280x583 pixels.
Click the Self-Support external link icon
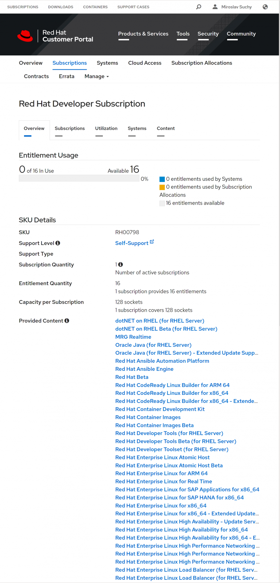[x=152, y=242]
